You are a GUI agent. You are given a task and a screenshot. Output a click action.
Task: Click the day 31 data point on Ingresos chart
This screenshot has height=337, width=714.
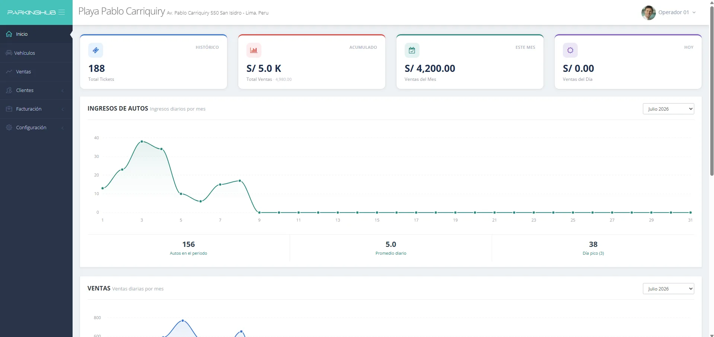pyautogui.click(x=691, y=212)
